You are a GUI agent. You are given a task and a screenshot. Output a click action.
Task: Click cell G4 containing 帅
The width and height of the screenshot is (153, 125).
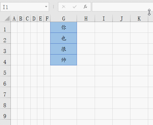click(64, 60)
